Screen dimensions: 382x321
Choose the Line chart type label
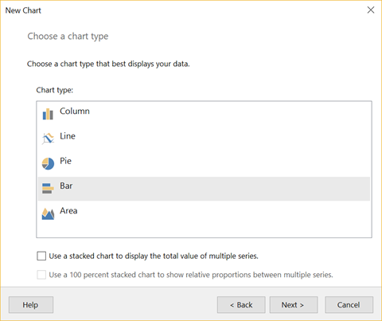[68, 136]
